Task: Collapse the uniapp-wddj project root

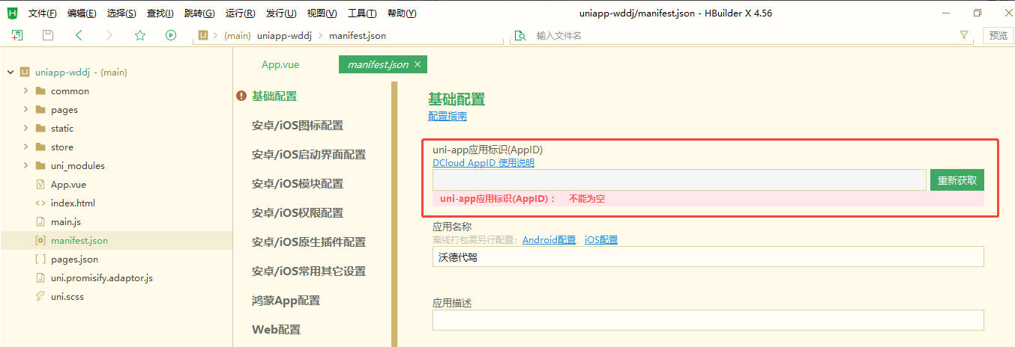Action: pyautogui.click(x=10, y=73)
